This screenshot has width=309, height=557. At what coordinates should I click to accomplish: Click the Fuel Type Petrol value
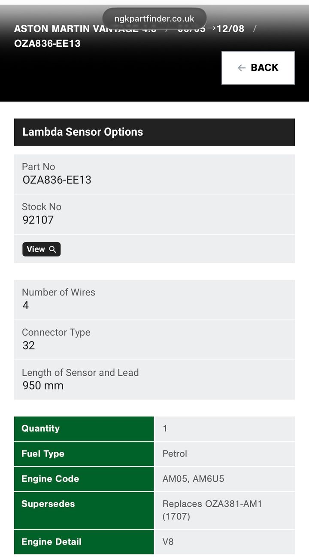tap(175, 454)
